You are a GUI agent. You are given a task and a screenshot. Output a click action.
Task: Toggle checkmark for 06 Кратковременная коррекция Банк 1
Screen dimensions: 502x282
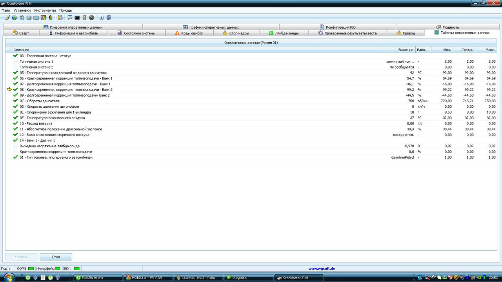click(x=16, y=78)
